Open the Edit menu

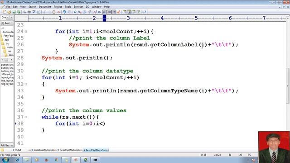click(15, 7)
